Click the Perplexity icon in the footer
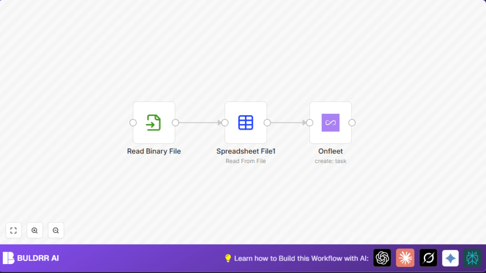Image resolution: width=486 pixels, height=273 pixels. (472, 258)
